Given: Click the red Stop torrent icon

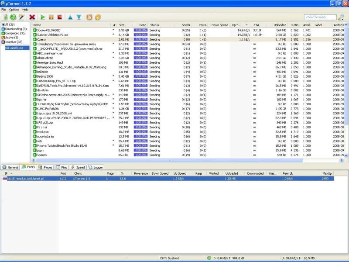Looking at the screenshot, I should (x=60, y=17).
